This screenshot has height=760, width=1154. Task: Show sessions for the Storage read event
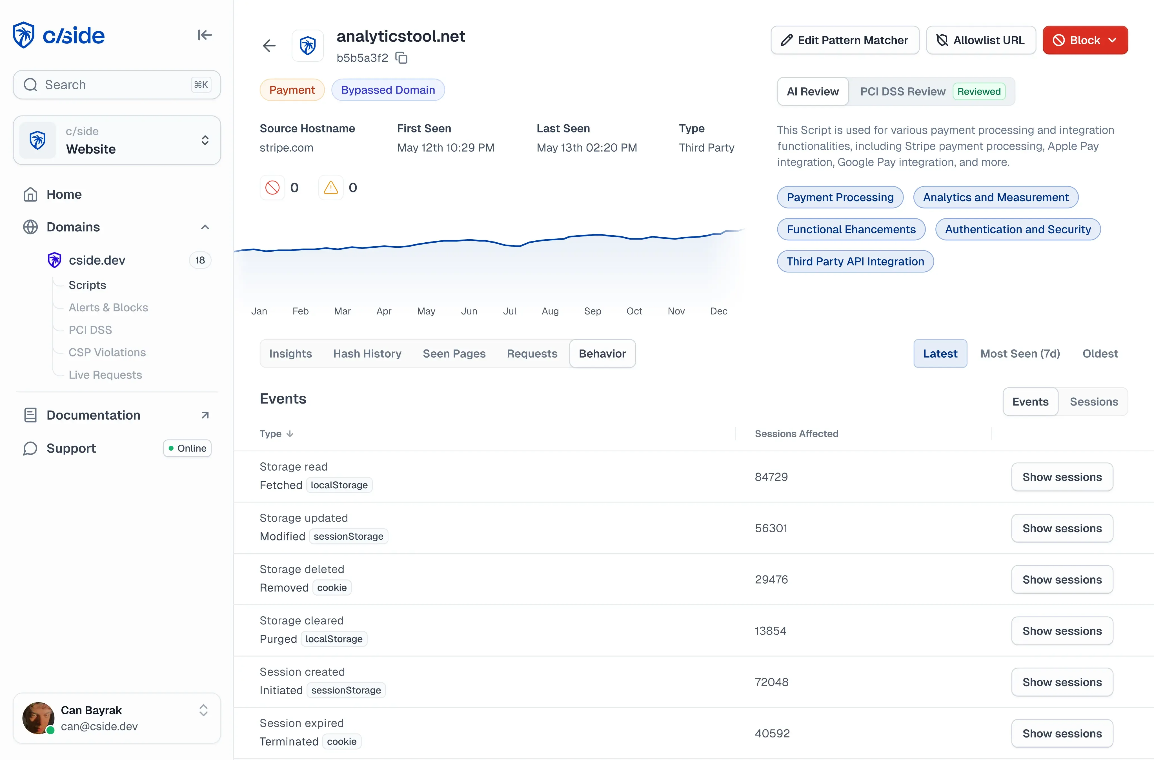[1062, 477]
